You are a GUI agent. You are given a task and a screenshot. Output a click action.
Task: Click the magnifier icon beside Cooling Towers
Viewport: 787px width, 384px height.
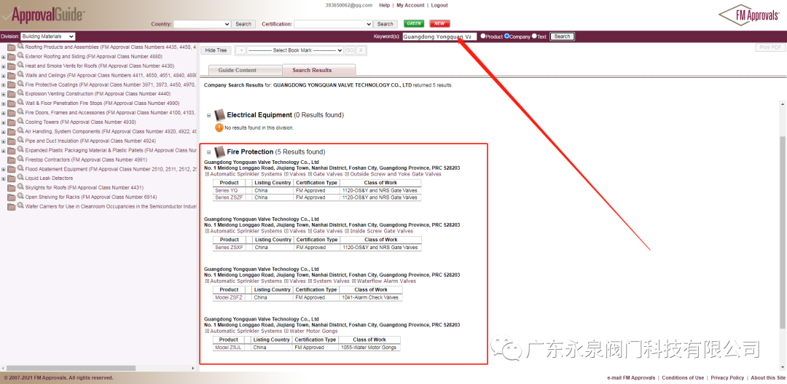coord(20,122)
